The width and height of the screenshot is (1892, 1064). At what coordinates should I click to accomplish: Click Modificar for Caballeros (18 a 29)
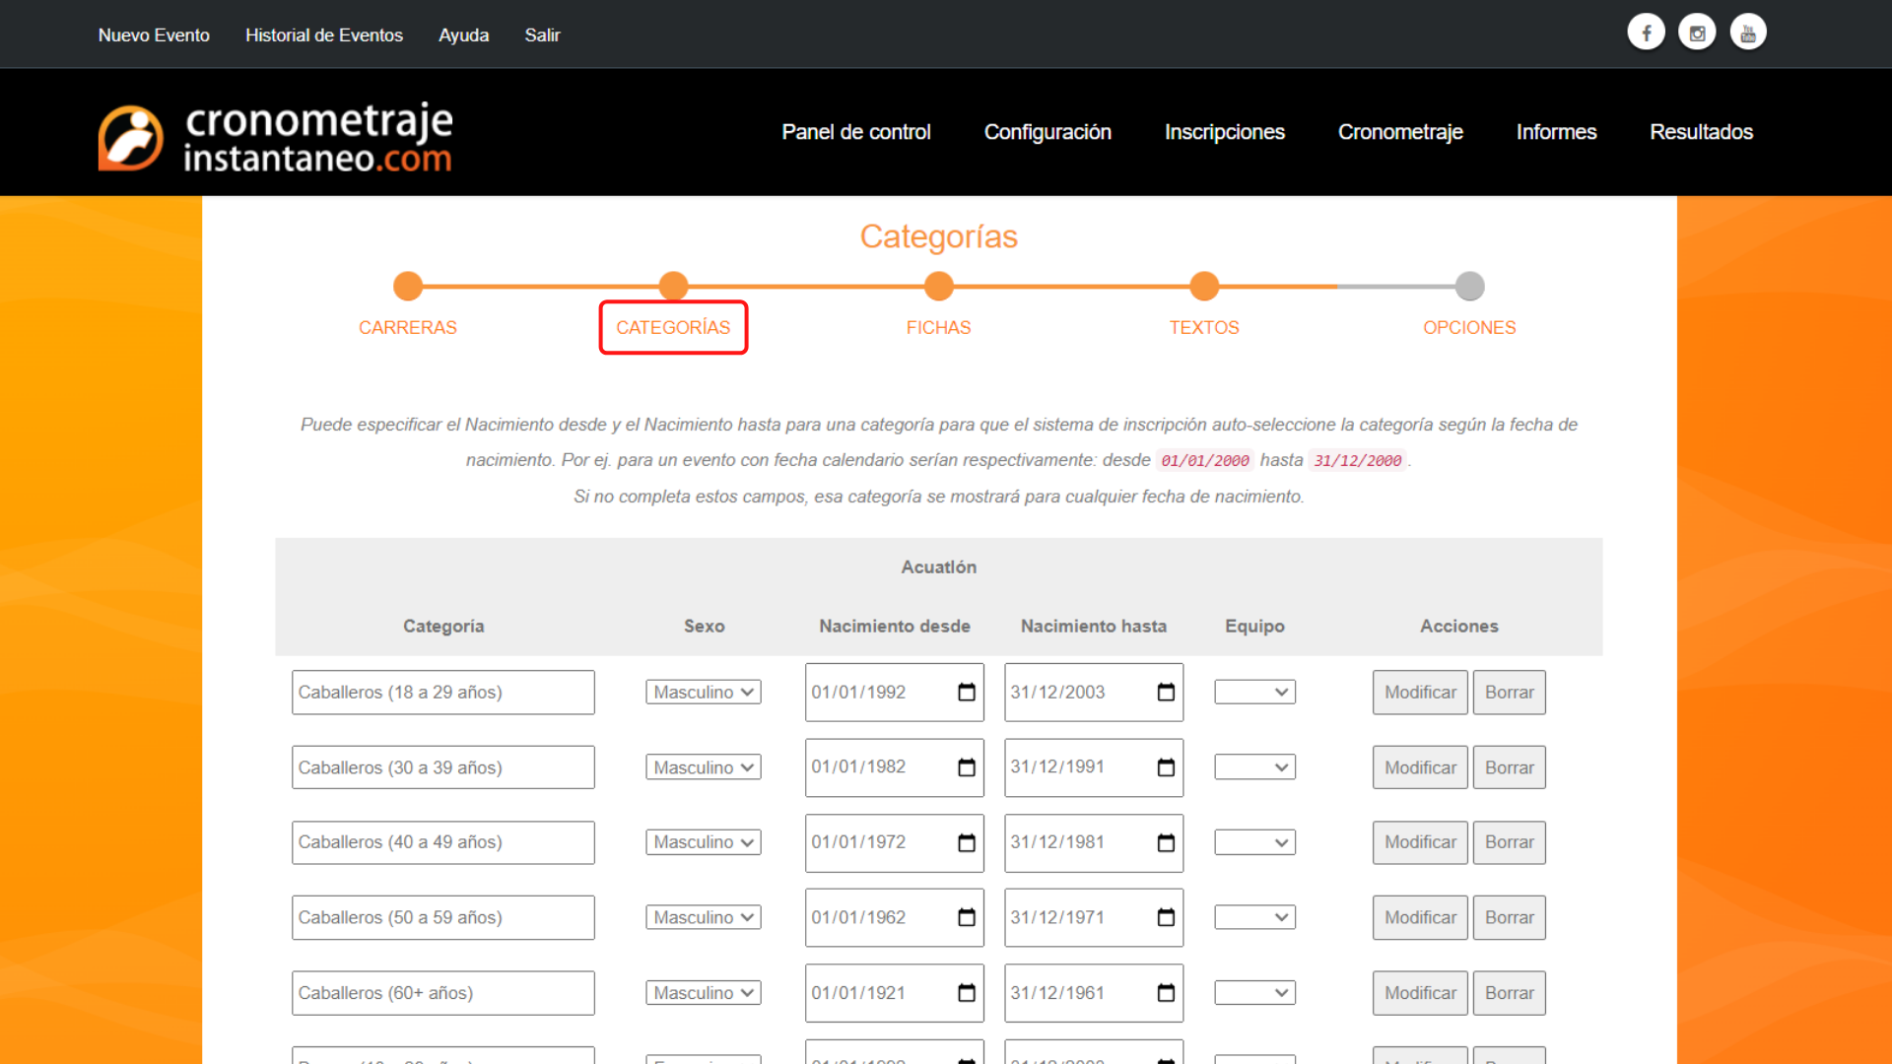point(1419,692)
